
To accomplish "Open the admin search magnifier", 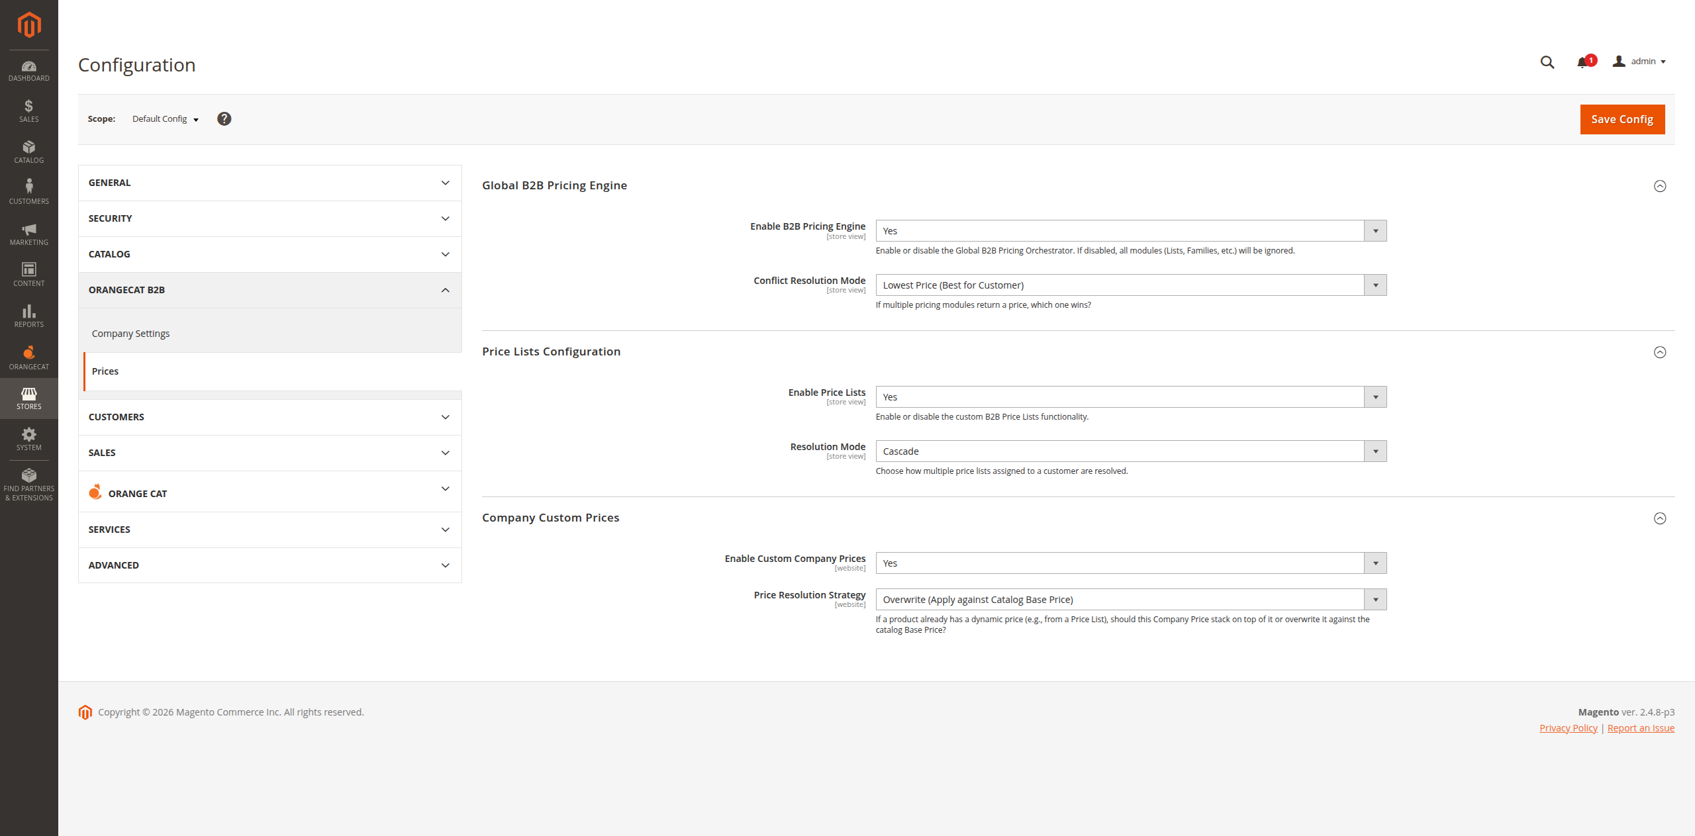I will [x=1547, y=62].
